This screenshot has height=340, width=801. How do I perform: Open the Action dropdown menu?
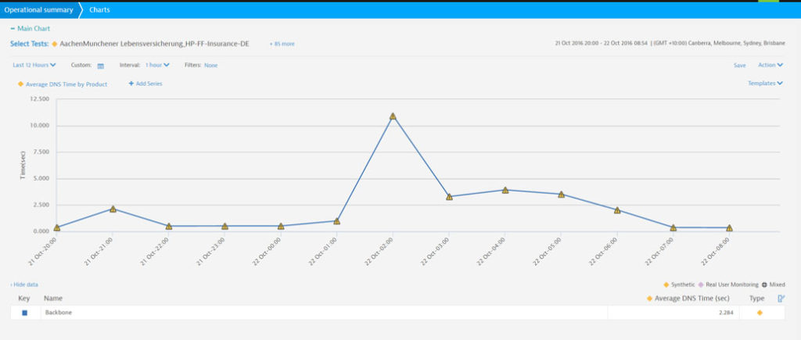(770, 65)
